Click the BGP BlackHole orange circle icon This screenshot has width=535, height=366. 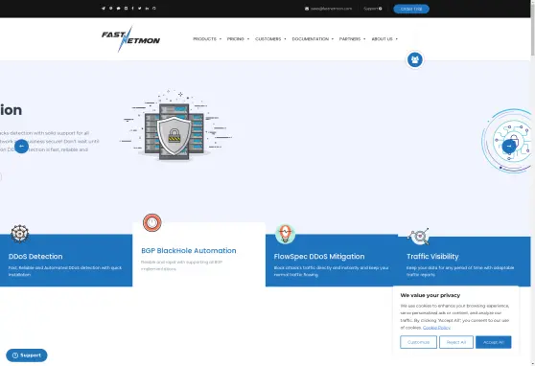pyautogui.click(x=151, y=222)
